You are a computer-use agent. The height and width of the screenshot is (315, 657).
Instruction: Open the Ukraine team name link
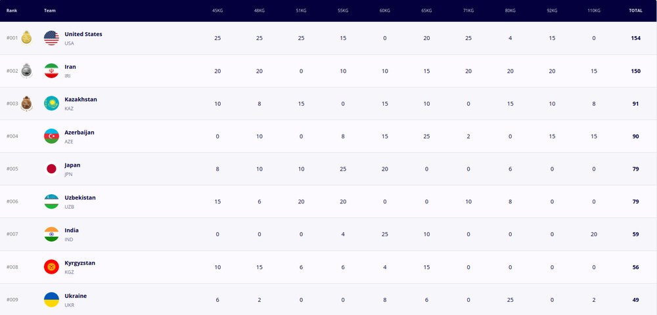(76, 296)
